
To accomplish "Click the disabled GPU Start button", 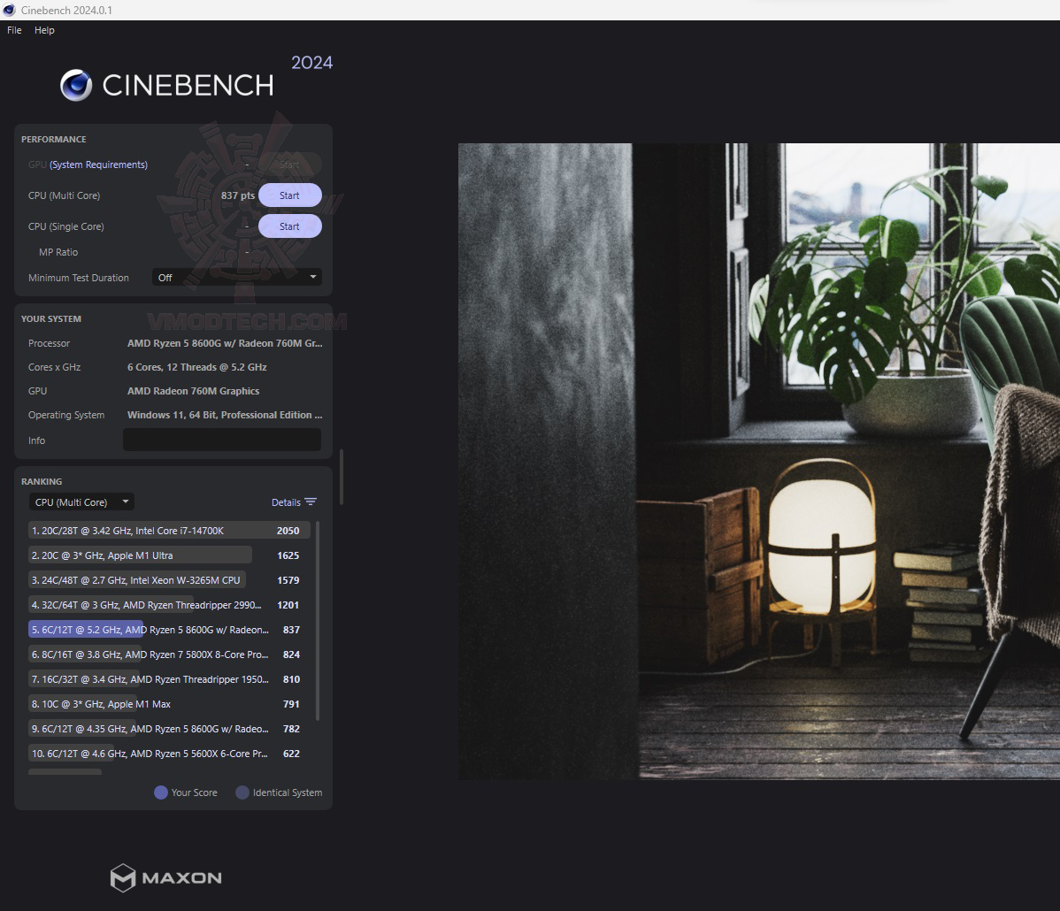I will 289,165.
